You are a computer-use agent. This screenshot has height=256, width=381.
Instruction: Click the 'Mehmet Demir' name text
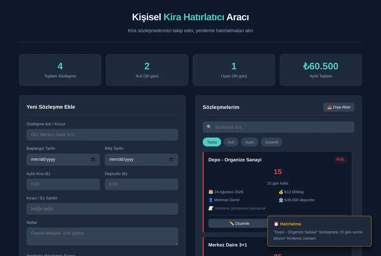click(227, 200)
